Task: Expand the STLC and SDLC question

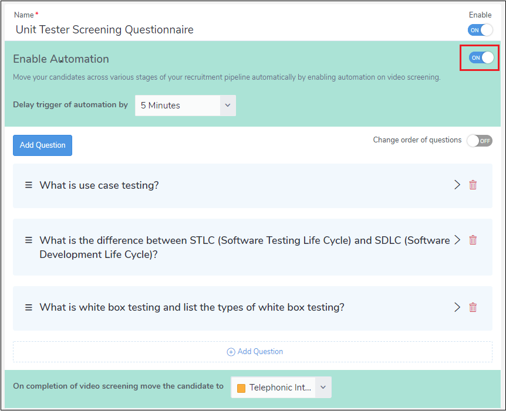Action: 457,240
